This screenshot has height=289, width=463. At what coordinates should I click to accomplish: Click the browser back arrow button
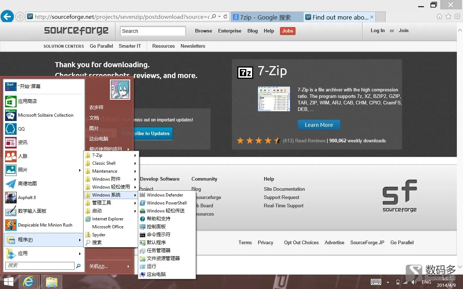coord(7,16)
